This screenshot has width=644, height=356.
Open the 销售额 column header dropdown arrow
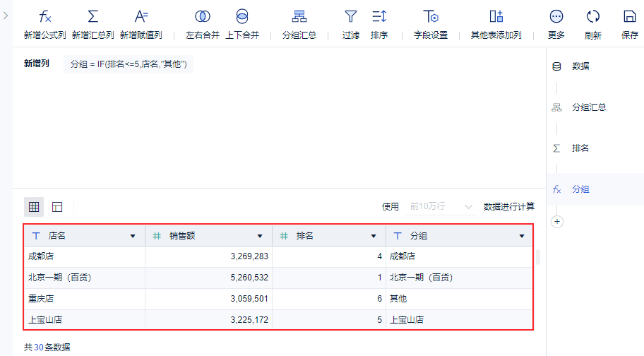261,236
